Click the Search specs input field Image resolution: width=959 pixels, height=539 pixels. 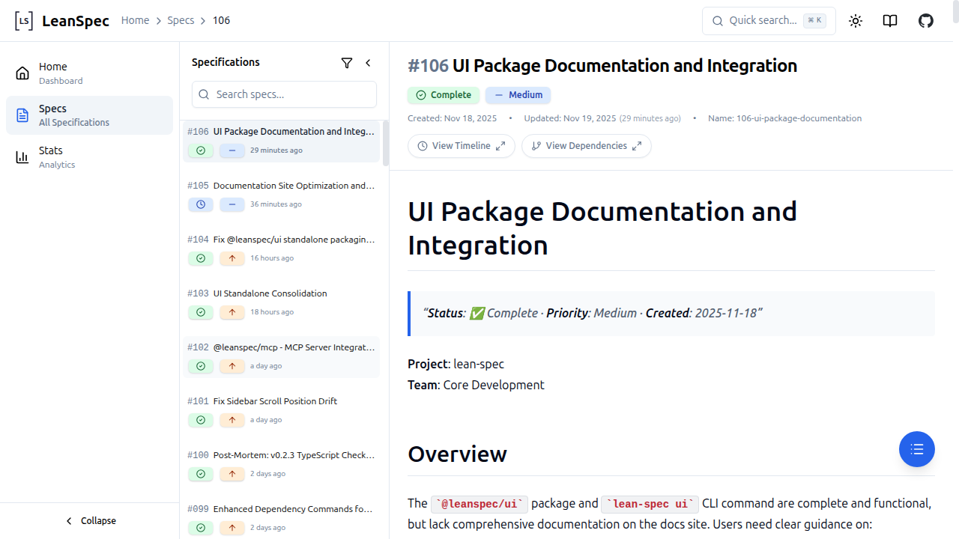click(284, 94)
